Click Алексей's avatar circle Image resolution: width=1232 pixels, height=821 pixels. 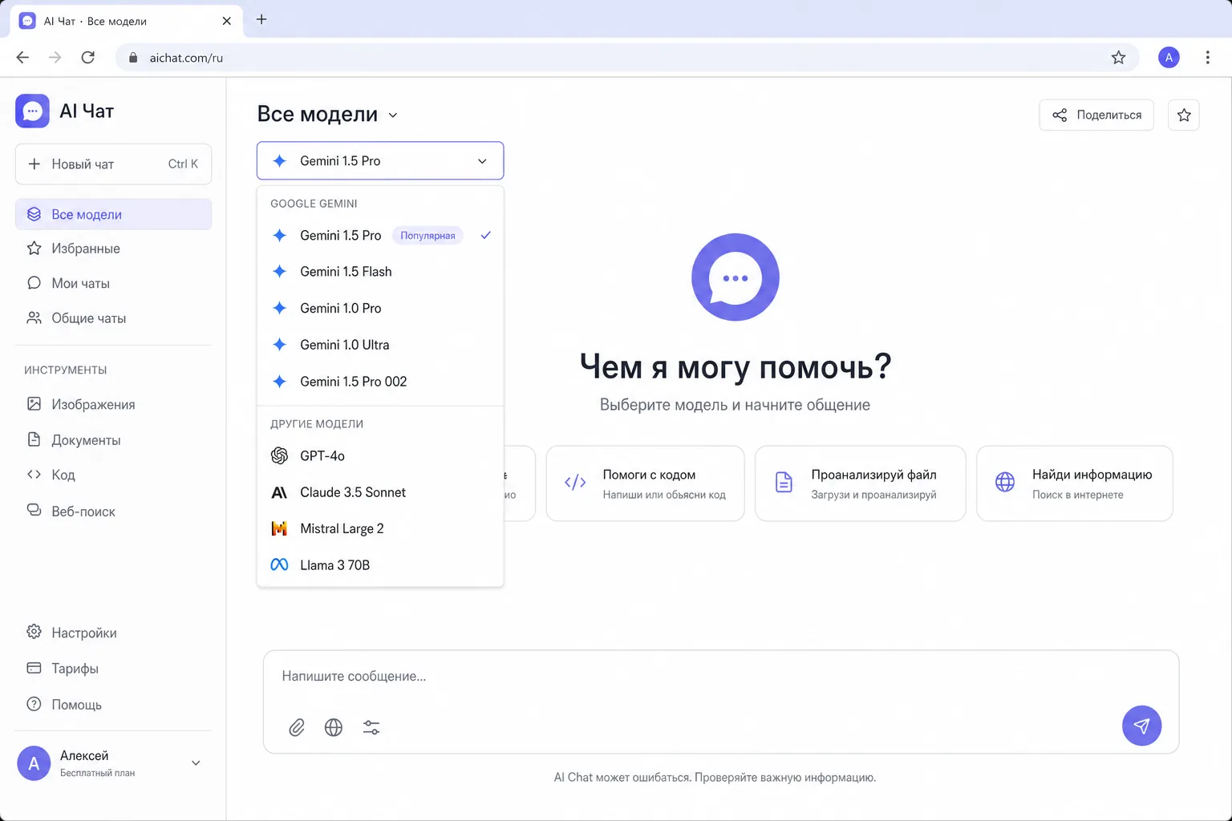point(34,763)
